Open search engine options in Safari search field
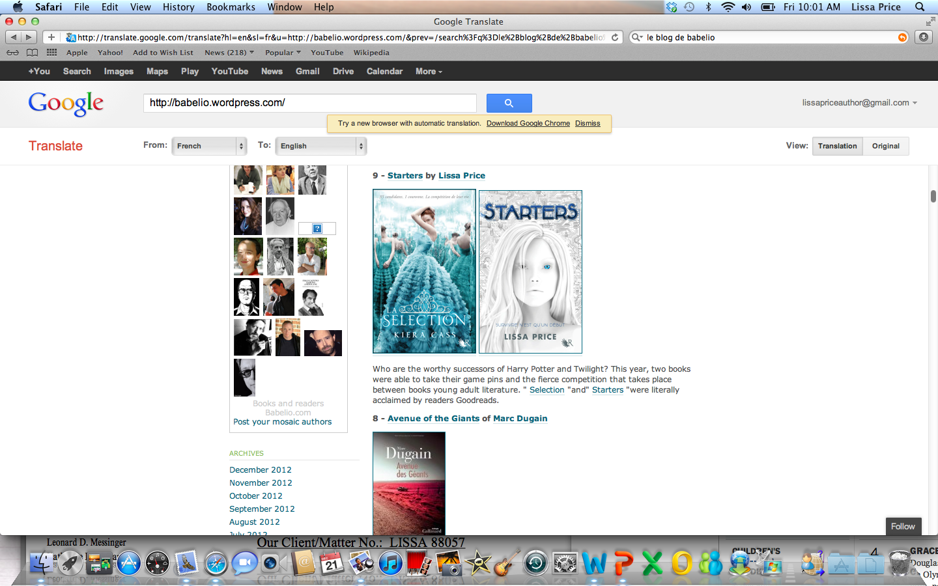The image size is (938, 586). click(637, 37)
